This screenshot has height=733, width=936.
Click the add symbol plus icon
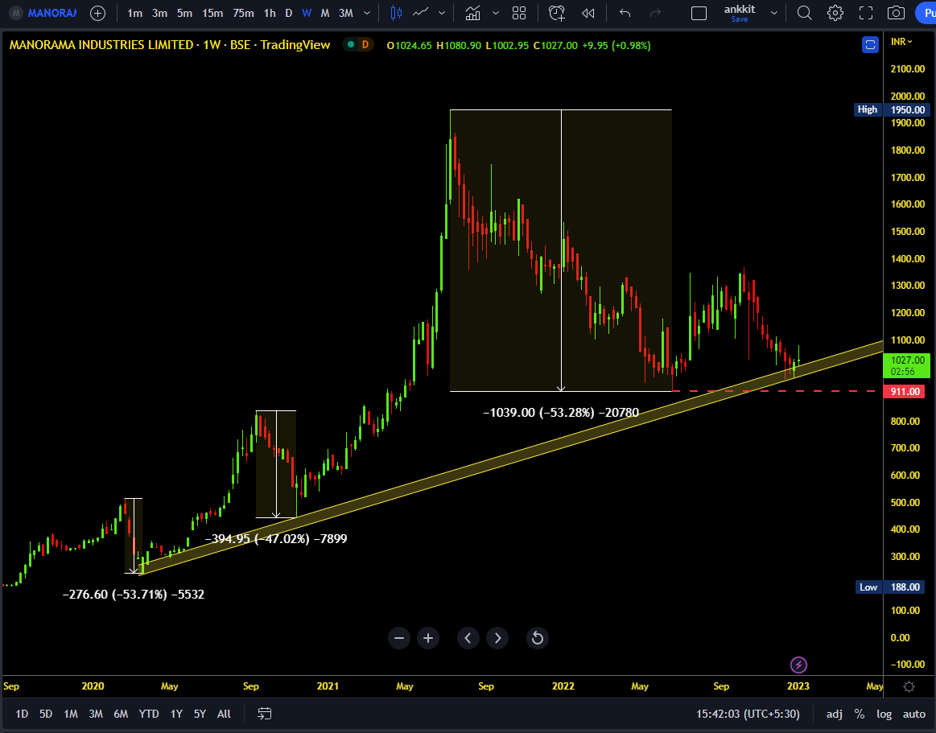click(97, 13)
